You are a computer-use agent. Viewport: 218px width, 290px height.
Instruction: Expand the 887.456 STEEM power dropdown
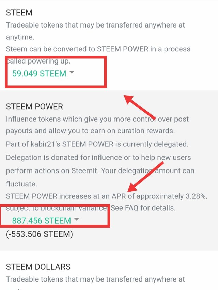[46, 220]
